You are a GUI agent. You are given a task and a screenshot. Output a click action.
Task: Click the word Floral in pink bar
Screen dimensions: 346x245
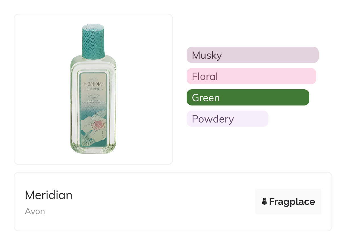point(205,76)
